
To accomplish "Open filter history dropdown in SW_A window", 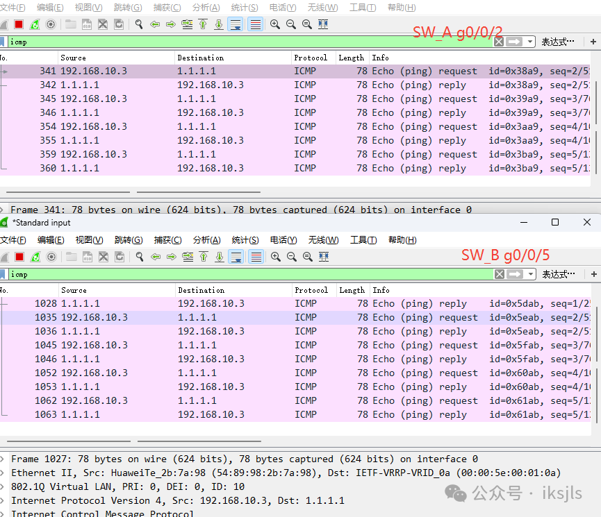I will click(x=530, y=42).
